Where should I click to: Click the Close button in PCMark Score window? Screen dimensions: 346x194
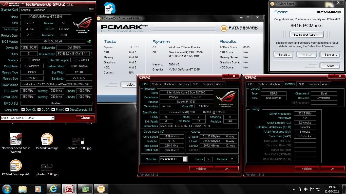330,66
